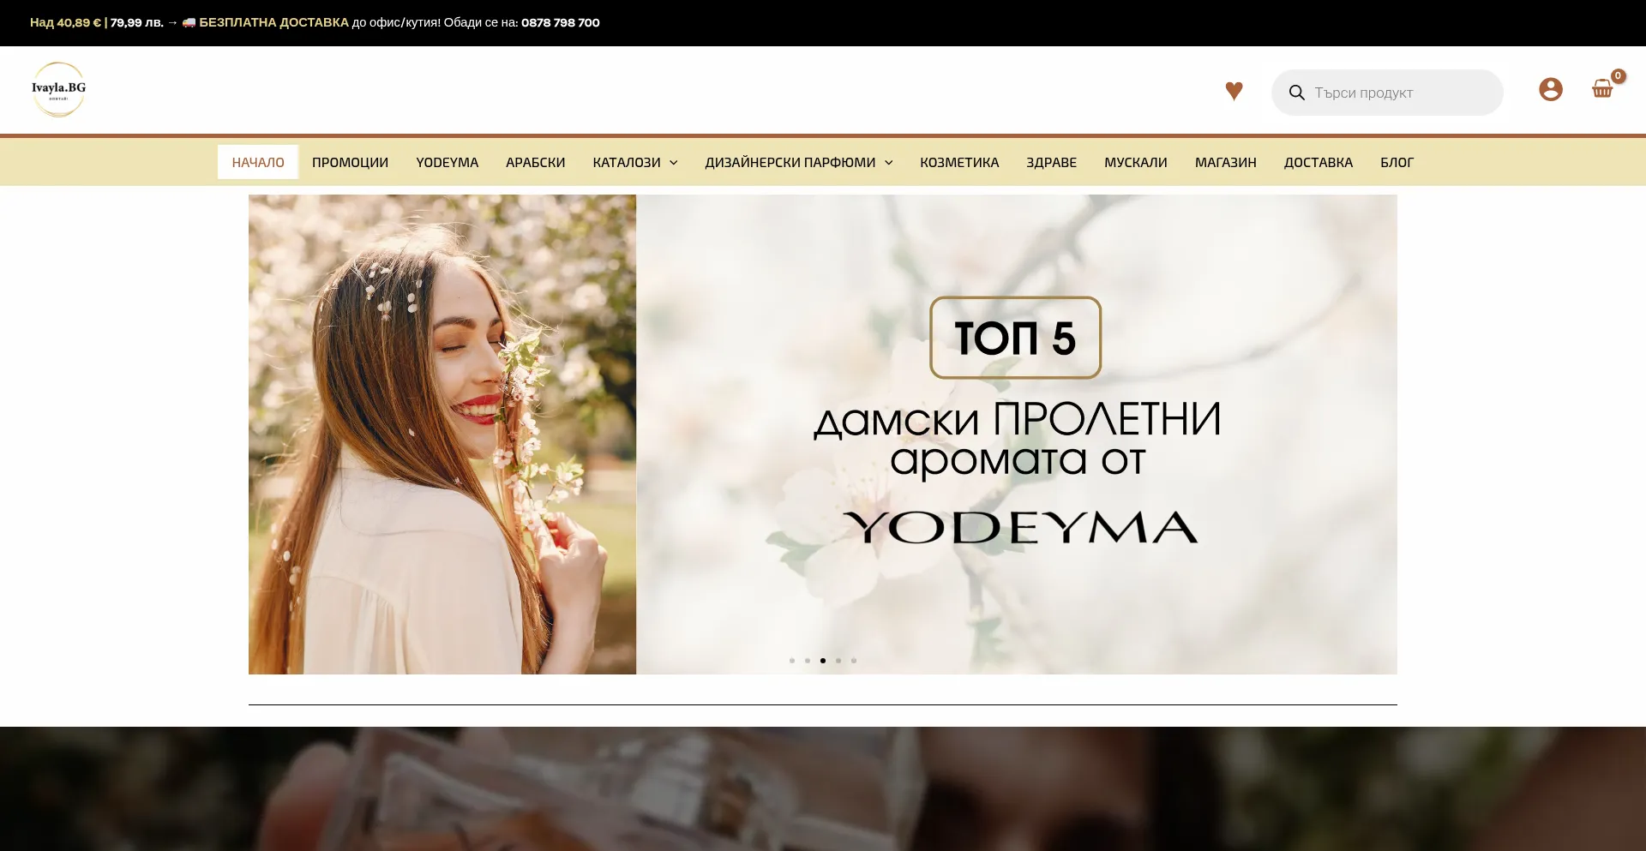1646x851 pixels.
Task: Click the Търси продукт search field
Action: (x=1387, y=93)
